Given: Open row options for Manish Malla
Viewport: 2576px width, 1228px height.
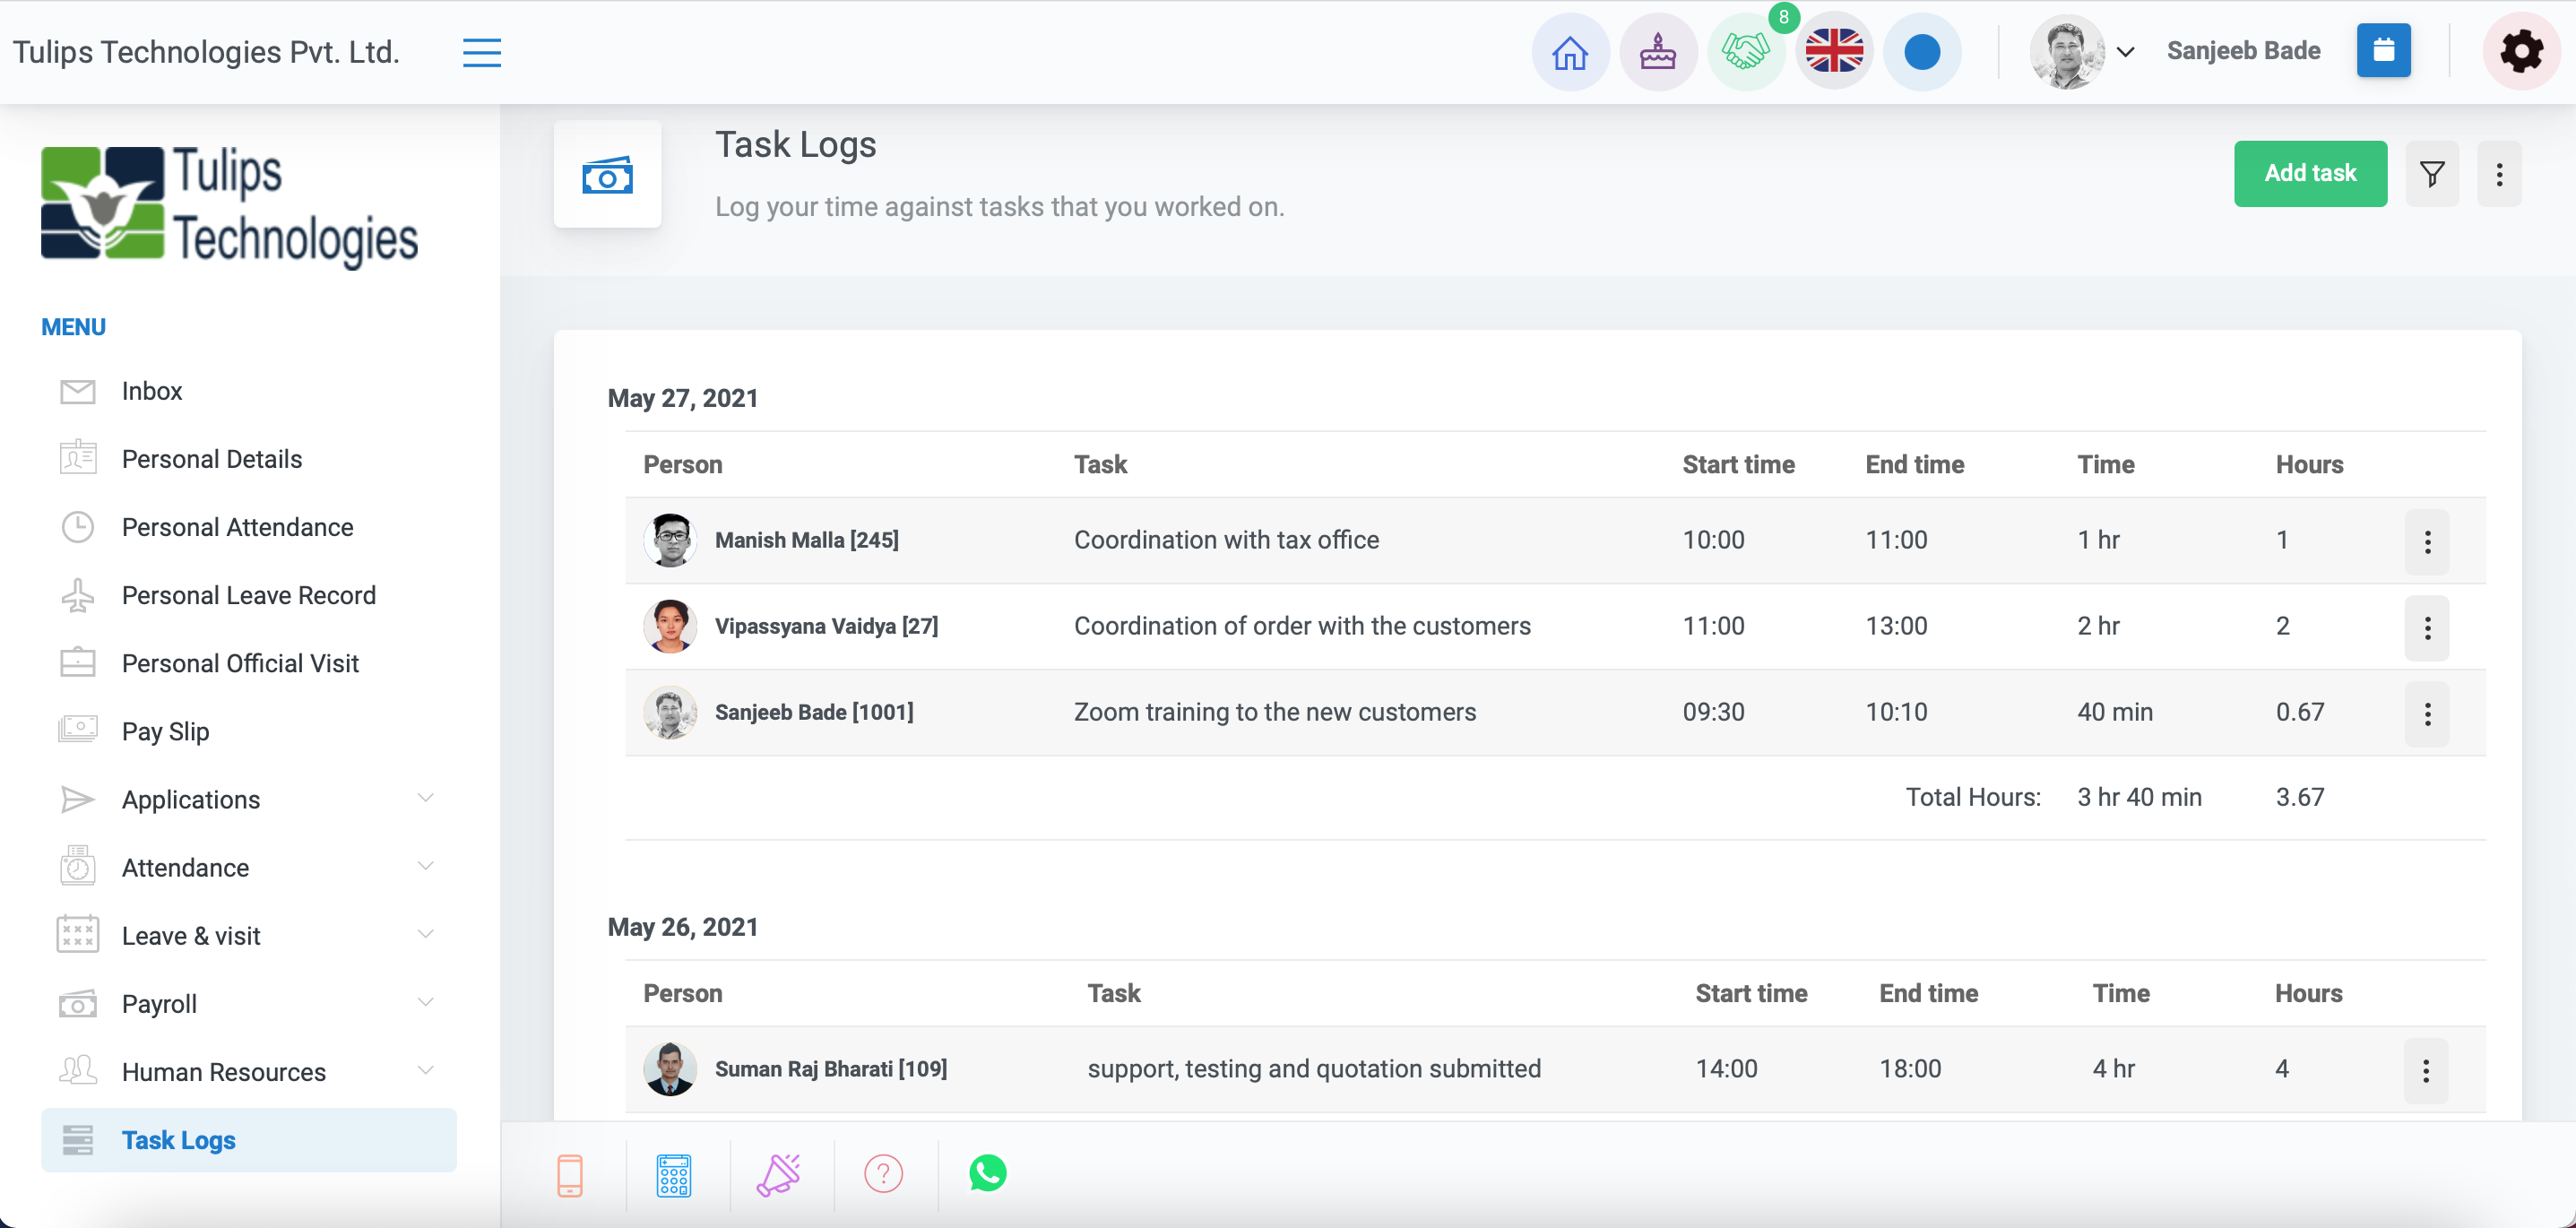Looking at the screenshot, I should [x=2427, y=542].
